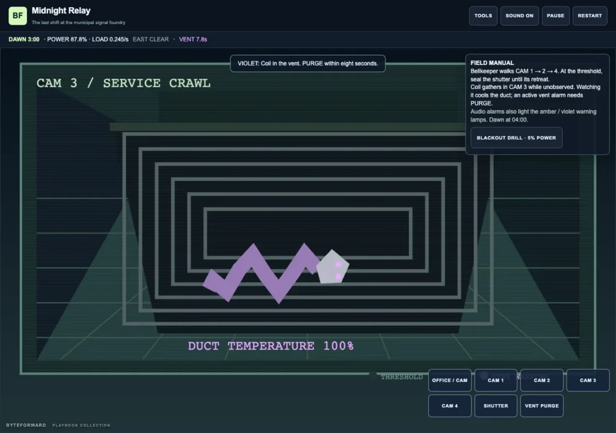
Task: Toggle the SOUND ON button
Action: click(x=519, y=16)
